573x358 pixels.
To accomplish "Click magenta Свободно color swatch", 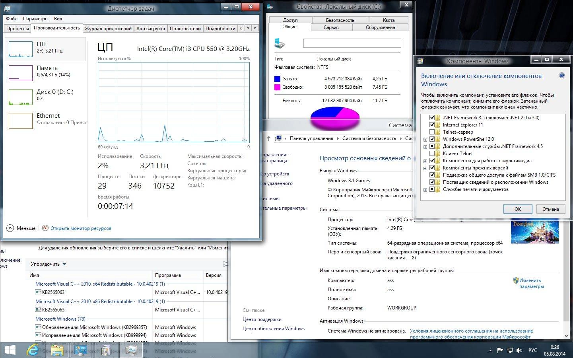I will pyautogui.click(x=277, y=87).
